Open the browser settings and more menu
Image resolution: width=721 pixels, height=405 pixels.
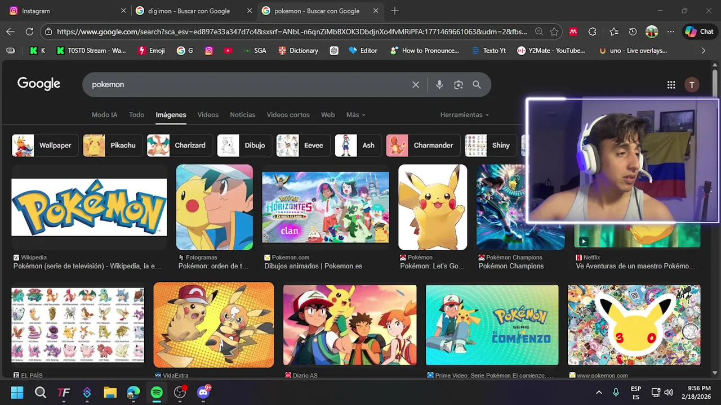click(670, 31)
